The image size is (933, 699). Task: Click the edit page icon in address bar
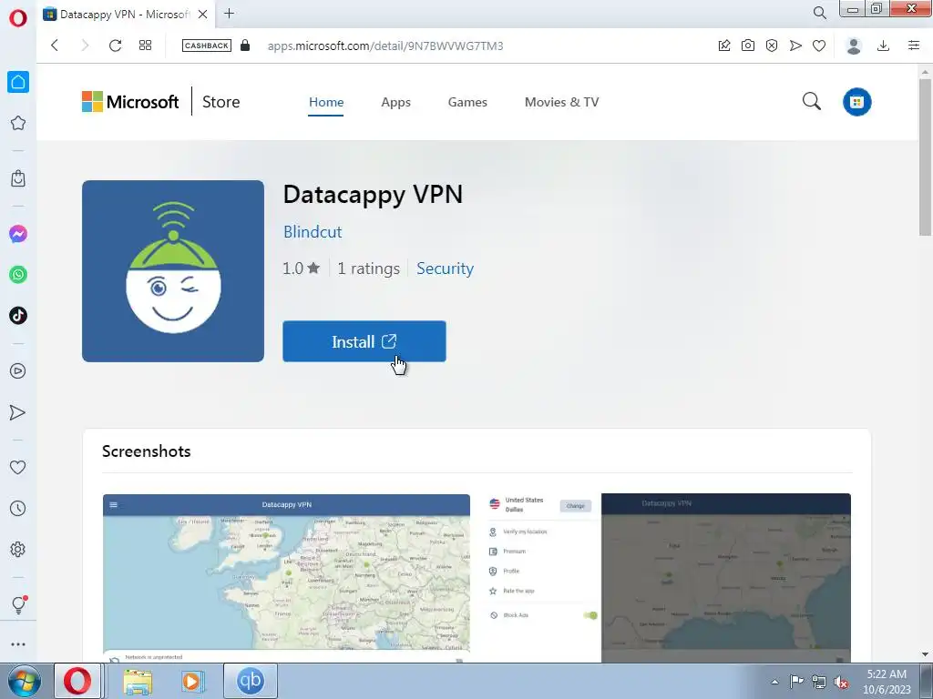pyautogui.click(x=724, y=46)
